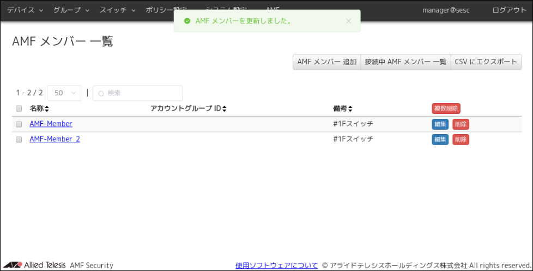533x271 pixels.
Task: Open the スイッチ menu
Action: pyautogui.click(x=117, y=10)
